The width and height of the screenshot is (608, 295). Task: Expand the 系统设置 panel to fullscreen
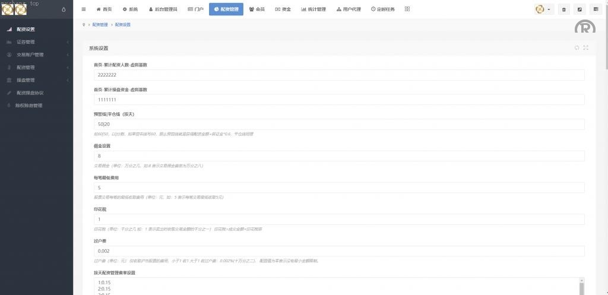click(586, 47)
